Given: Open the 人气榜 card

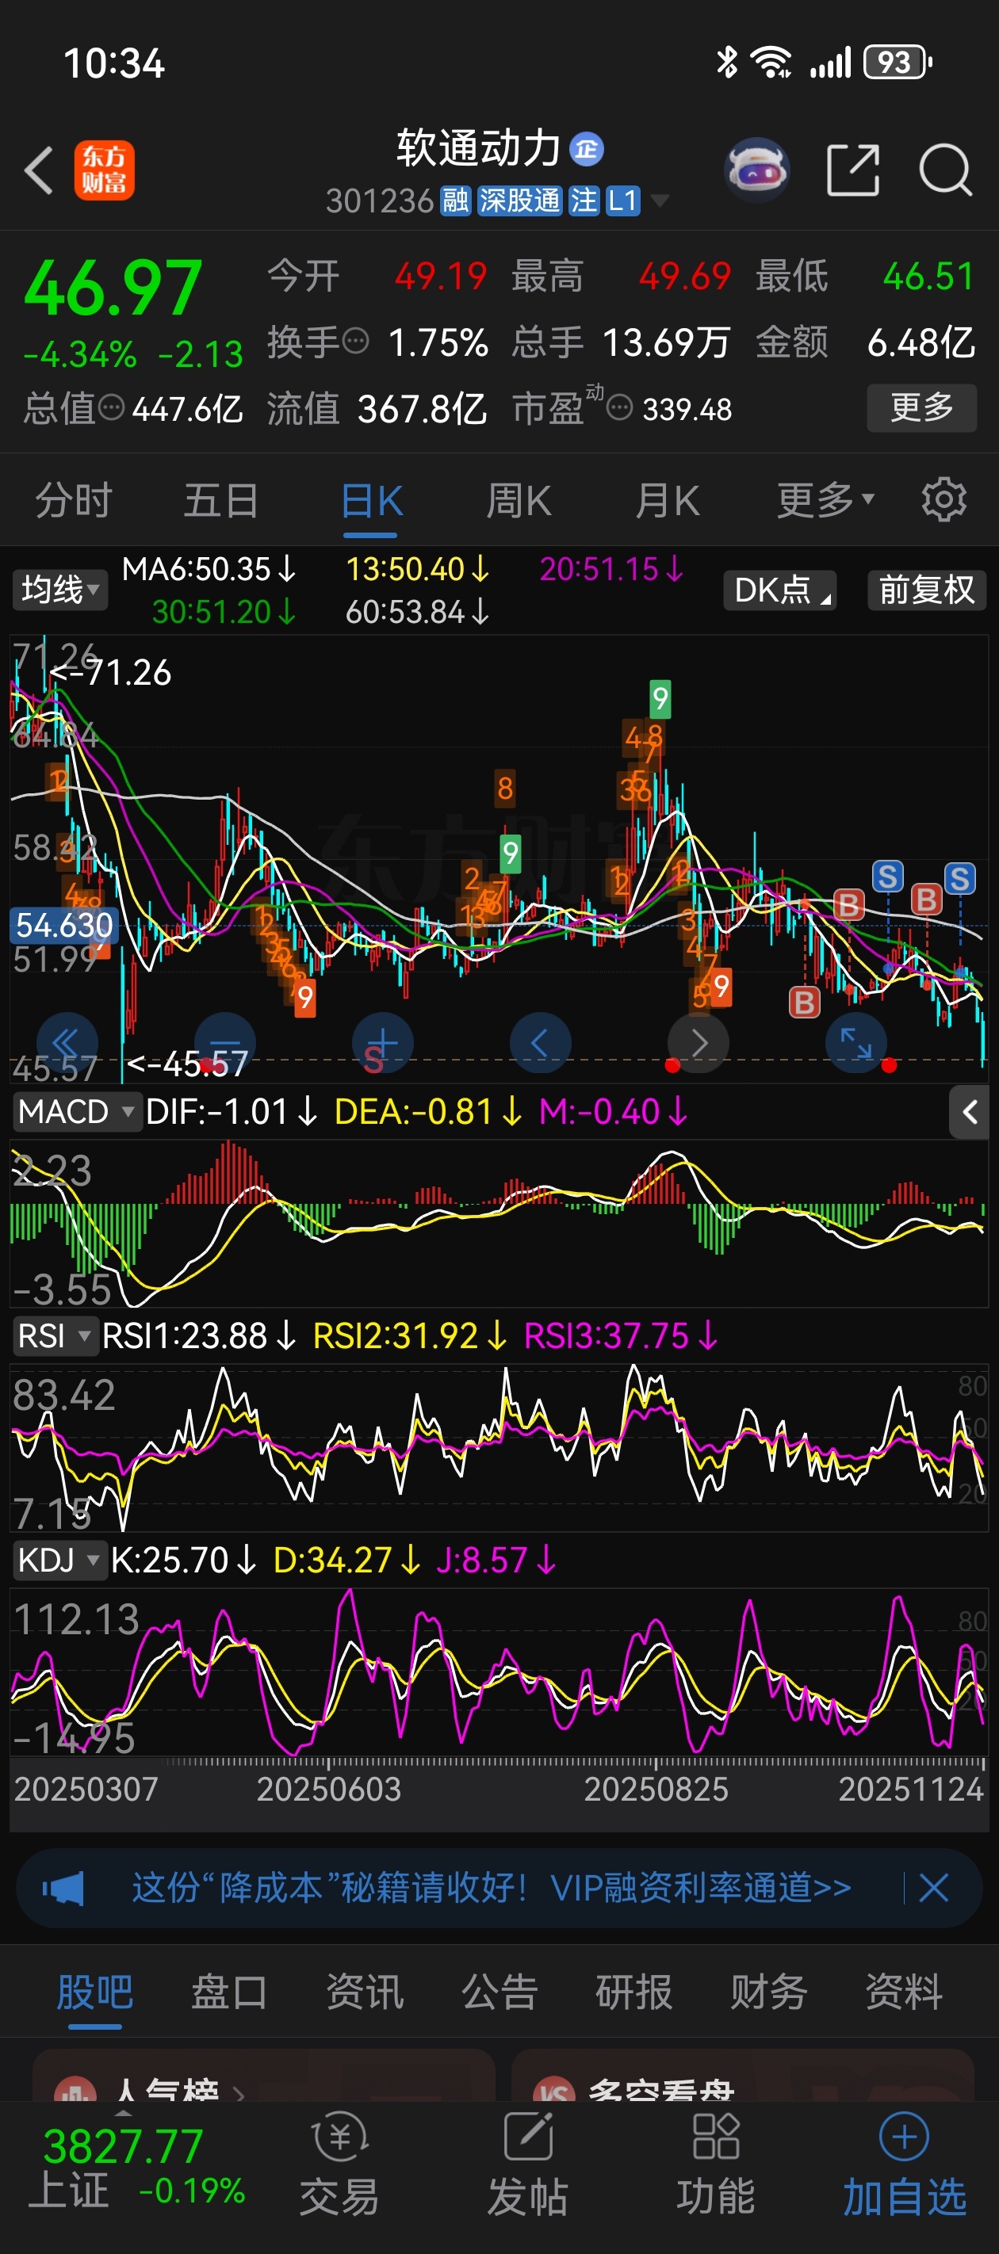Looking at the screenshot, I should coord(262,2076).
